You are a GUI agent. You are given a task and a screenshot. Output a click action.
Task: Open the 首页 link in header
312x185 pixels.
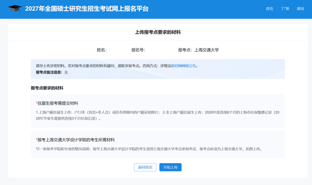[x=270, y=9]
